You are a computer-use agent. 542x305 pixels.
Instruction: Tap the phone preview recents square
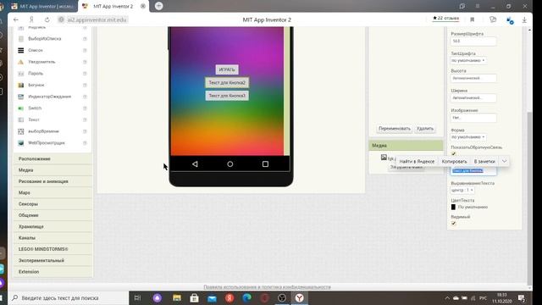(x=265, y=164)
